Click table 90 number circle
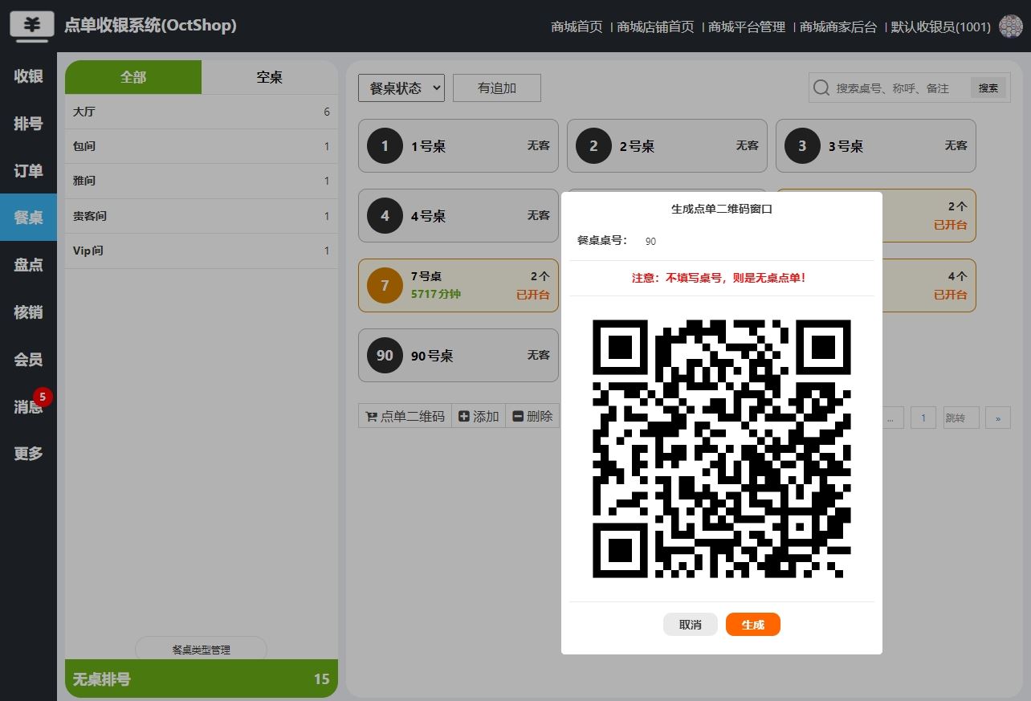Image resolution: width=1031 pixels, height=701 pixels. coord(385,356)
